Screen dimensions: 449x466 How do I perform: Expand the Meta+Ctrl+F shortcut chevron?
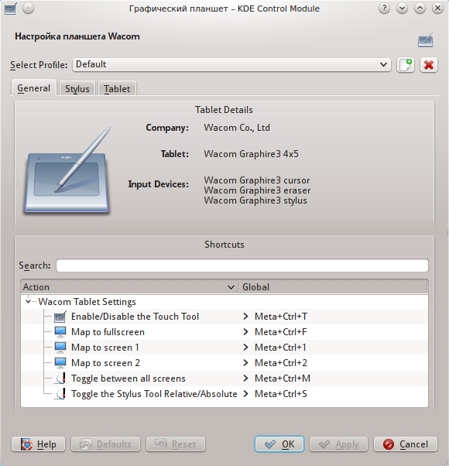click(245, 332)
